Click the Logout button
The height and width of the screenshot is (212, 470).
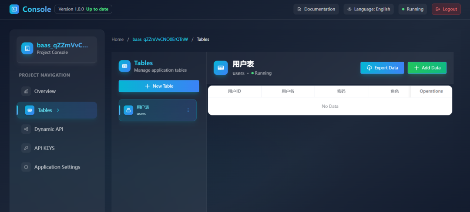click(x=446, y=9)
